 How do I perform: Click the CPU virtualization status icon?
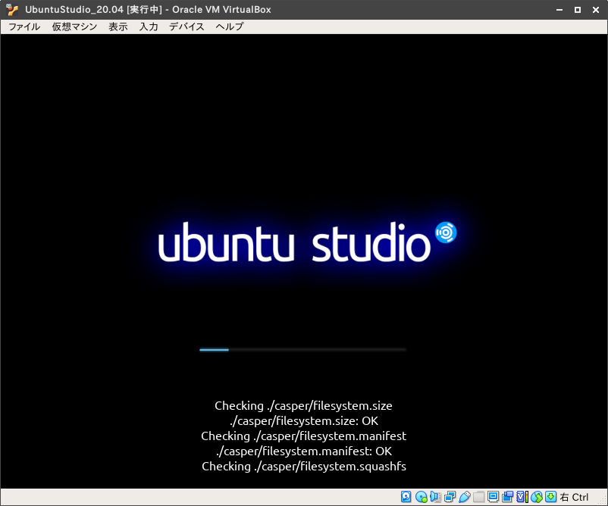click(522, 497)
